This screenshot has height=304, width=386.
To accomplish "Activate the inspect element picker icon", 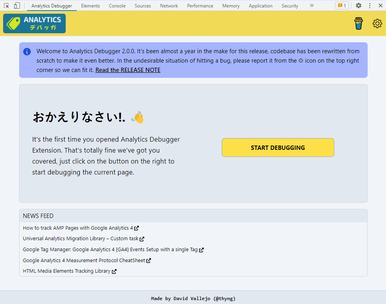I will pos(7,5).
